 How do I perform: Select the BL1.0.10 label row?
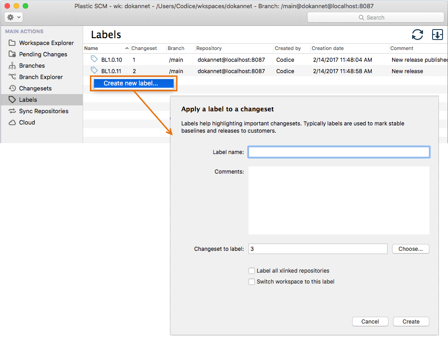point(265,60)
